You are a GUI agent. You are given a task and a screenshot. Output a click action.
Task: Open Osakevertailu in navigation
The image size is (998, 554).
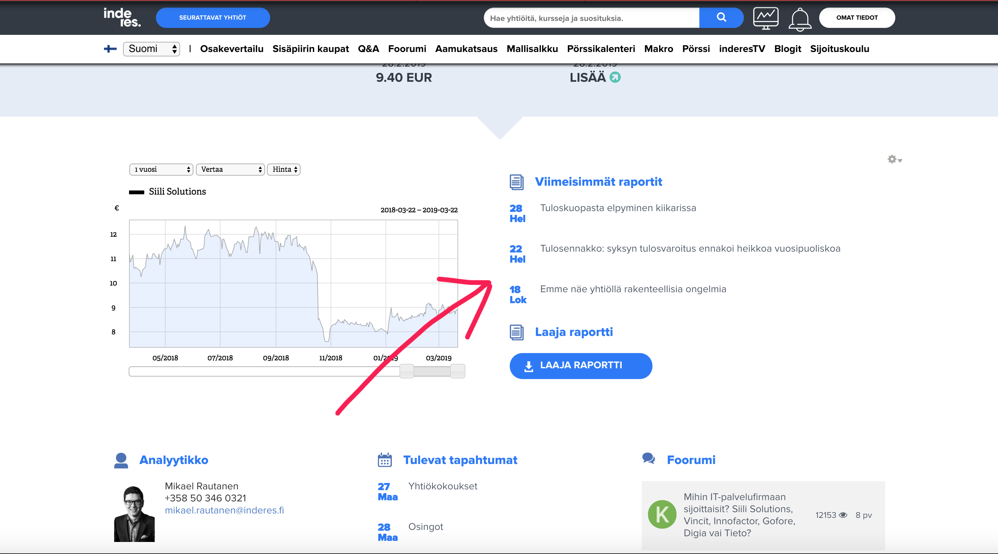point(232,49)
